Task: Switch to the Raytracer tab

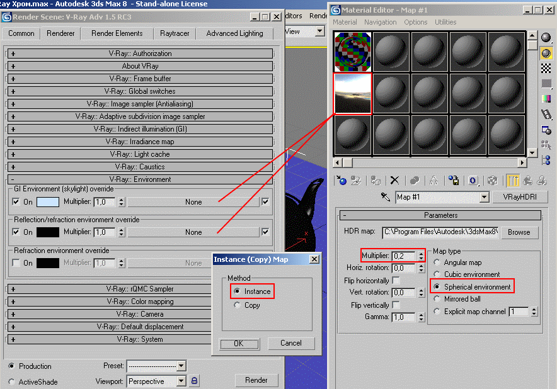Action: [x=175, y=33]
